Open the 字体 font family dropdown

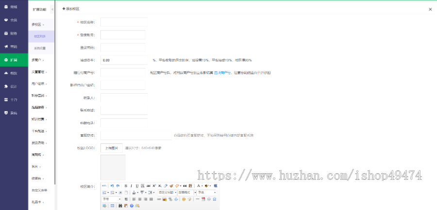pyautogui.click(x=206, y=193)
